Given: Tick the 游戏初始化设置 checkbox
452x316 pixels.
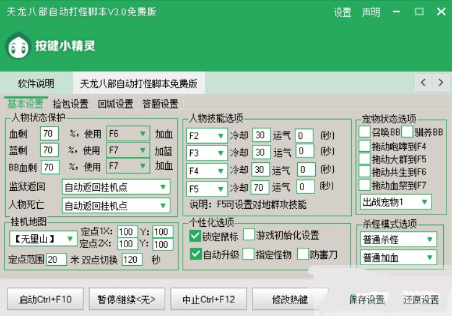Looking at the screenshot, I should 249,235.
